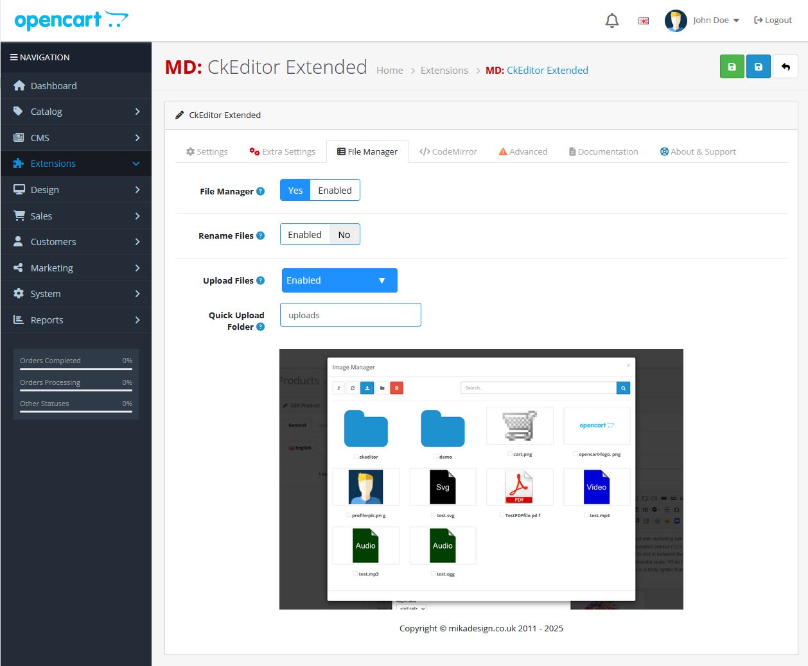Viewport: 808px width, 666px height.
Task: Click the back arrow button
Action: point(786,67)
